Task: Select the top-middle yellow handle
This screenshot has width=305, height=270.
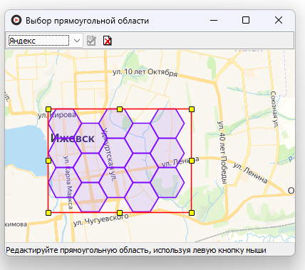Action: 120,109
